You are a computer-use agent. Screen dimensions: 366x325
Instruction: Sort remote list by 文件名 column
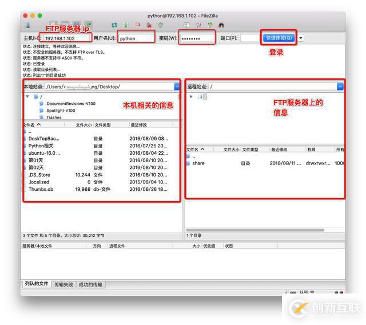tap(200, 149)
